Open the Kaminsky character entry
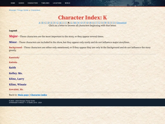 (14, 58)
